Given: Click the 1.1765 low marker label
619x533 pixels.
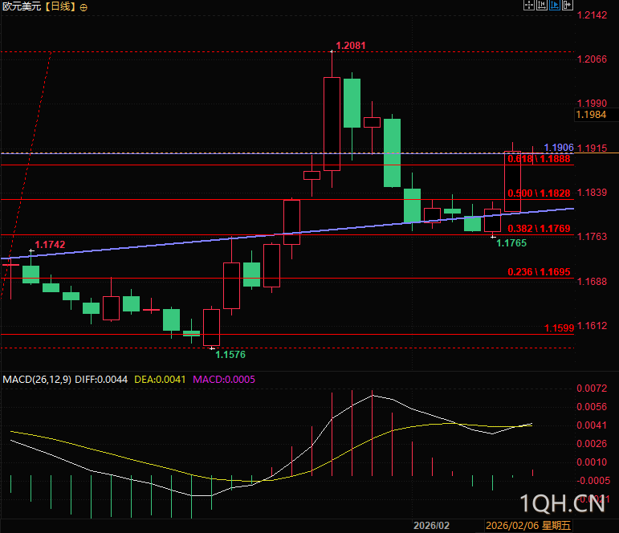Looking at the screenshot, I should [511, 242].
